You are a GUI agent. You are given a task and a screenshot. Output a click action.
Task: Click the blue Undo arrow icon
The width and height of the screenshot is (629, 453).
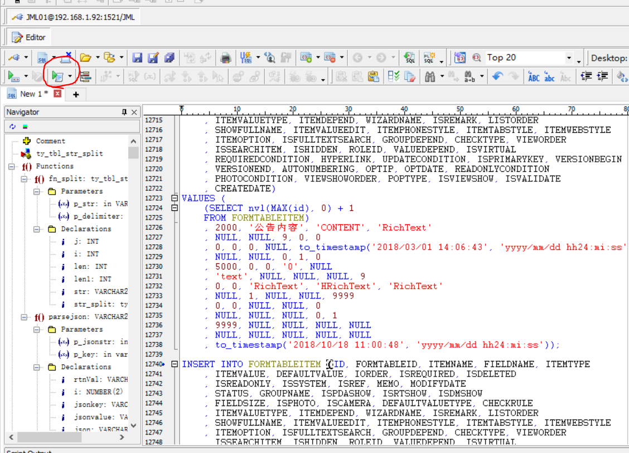click(497, 76)
